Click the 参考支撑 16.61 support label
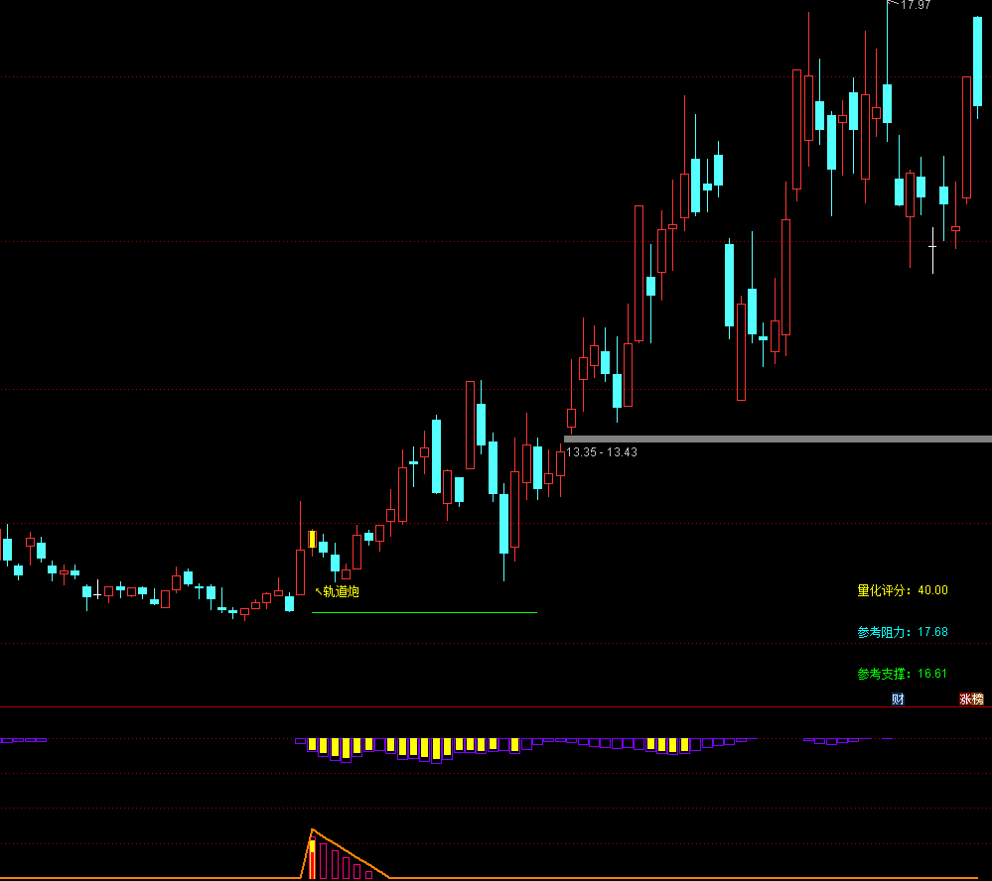The image size is (992, 881). pyautogui.click(x=903, y=674)
